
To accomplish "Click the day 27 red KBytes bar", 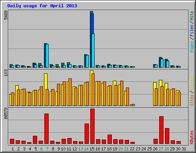I will coord(161,130).
